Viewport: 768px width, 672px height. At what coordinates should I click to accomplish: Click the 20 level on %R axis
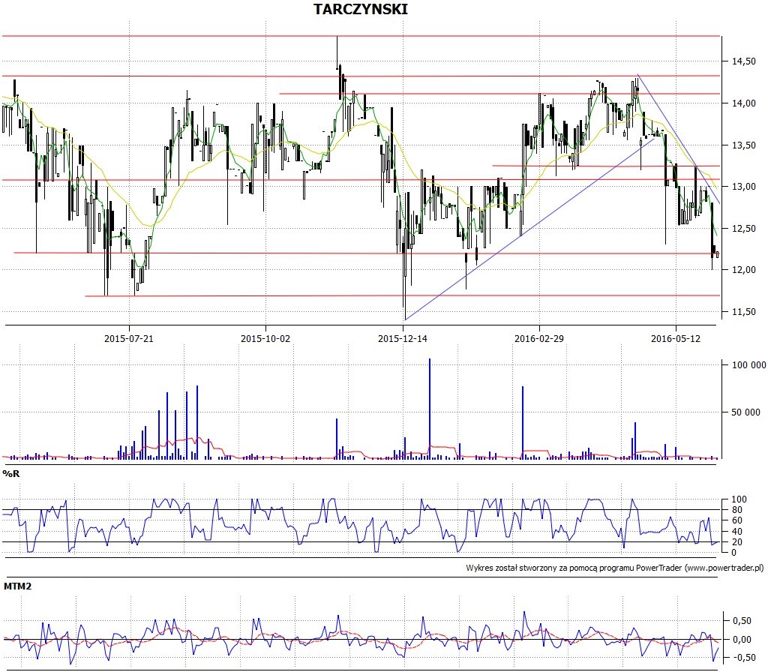pos(737,542)
